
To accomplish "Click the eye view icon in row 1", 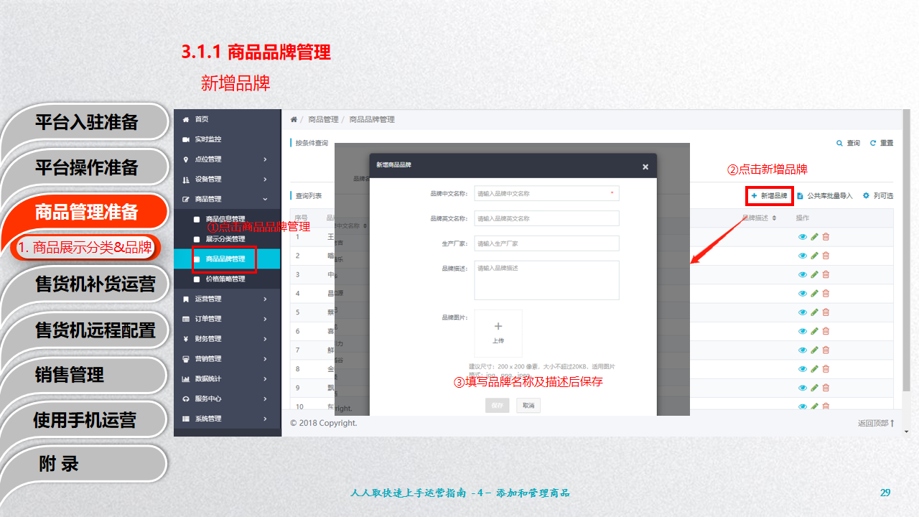I will point(803,237).
